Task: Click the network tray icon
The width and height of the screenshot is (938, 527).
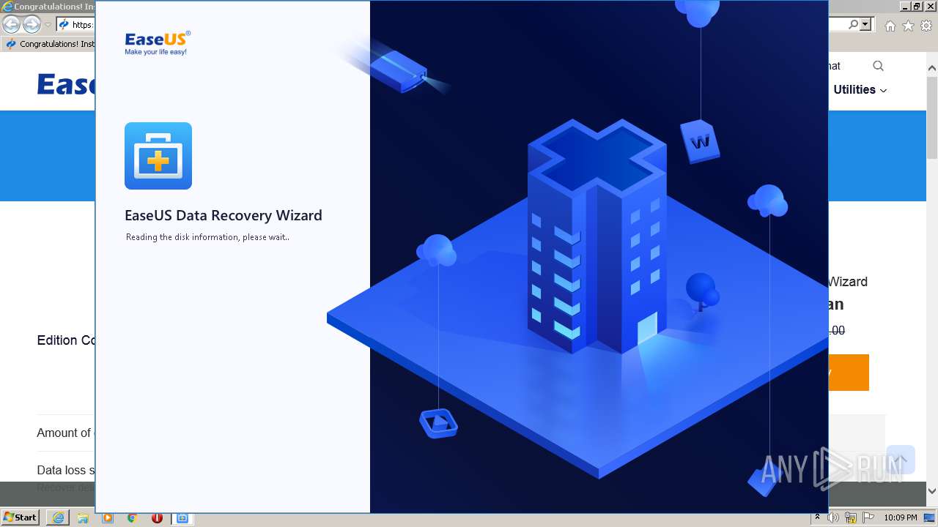Action: click(x=851, y=517)
